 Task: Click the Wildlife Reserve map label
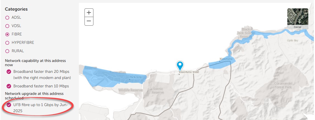tap(130, 90)
